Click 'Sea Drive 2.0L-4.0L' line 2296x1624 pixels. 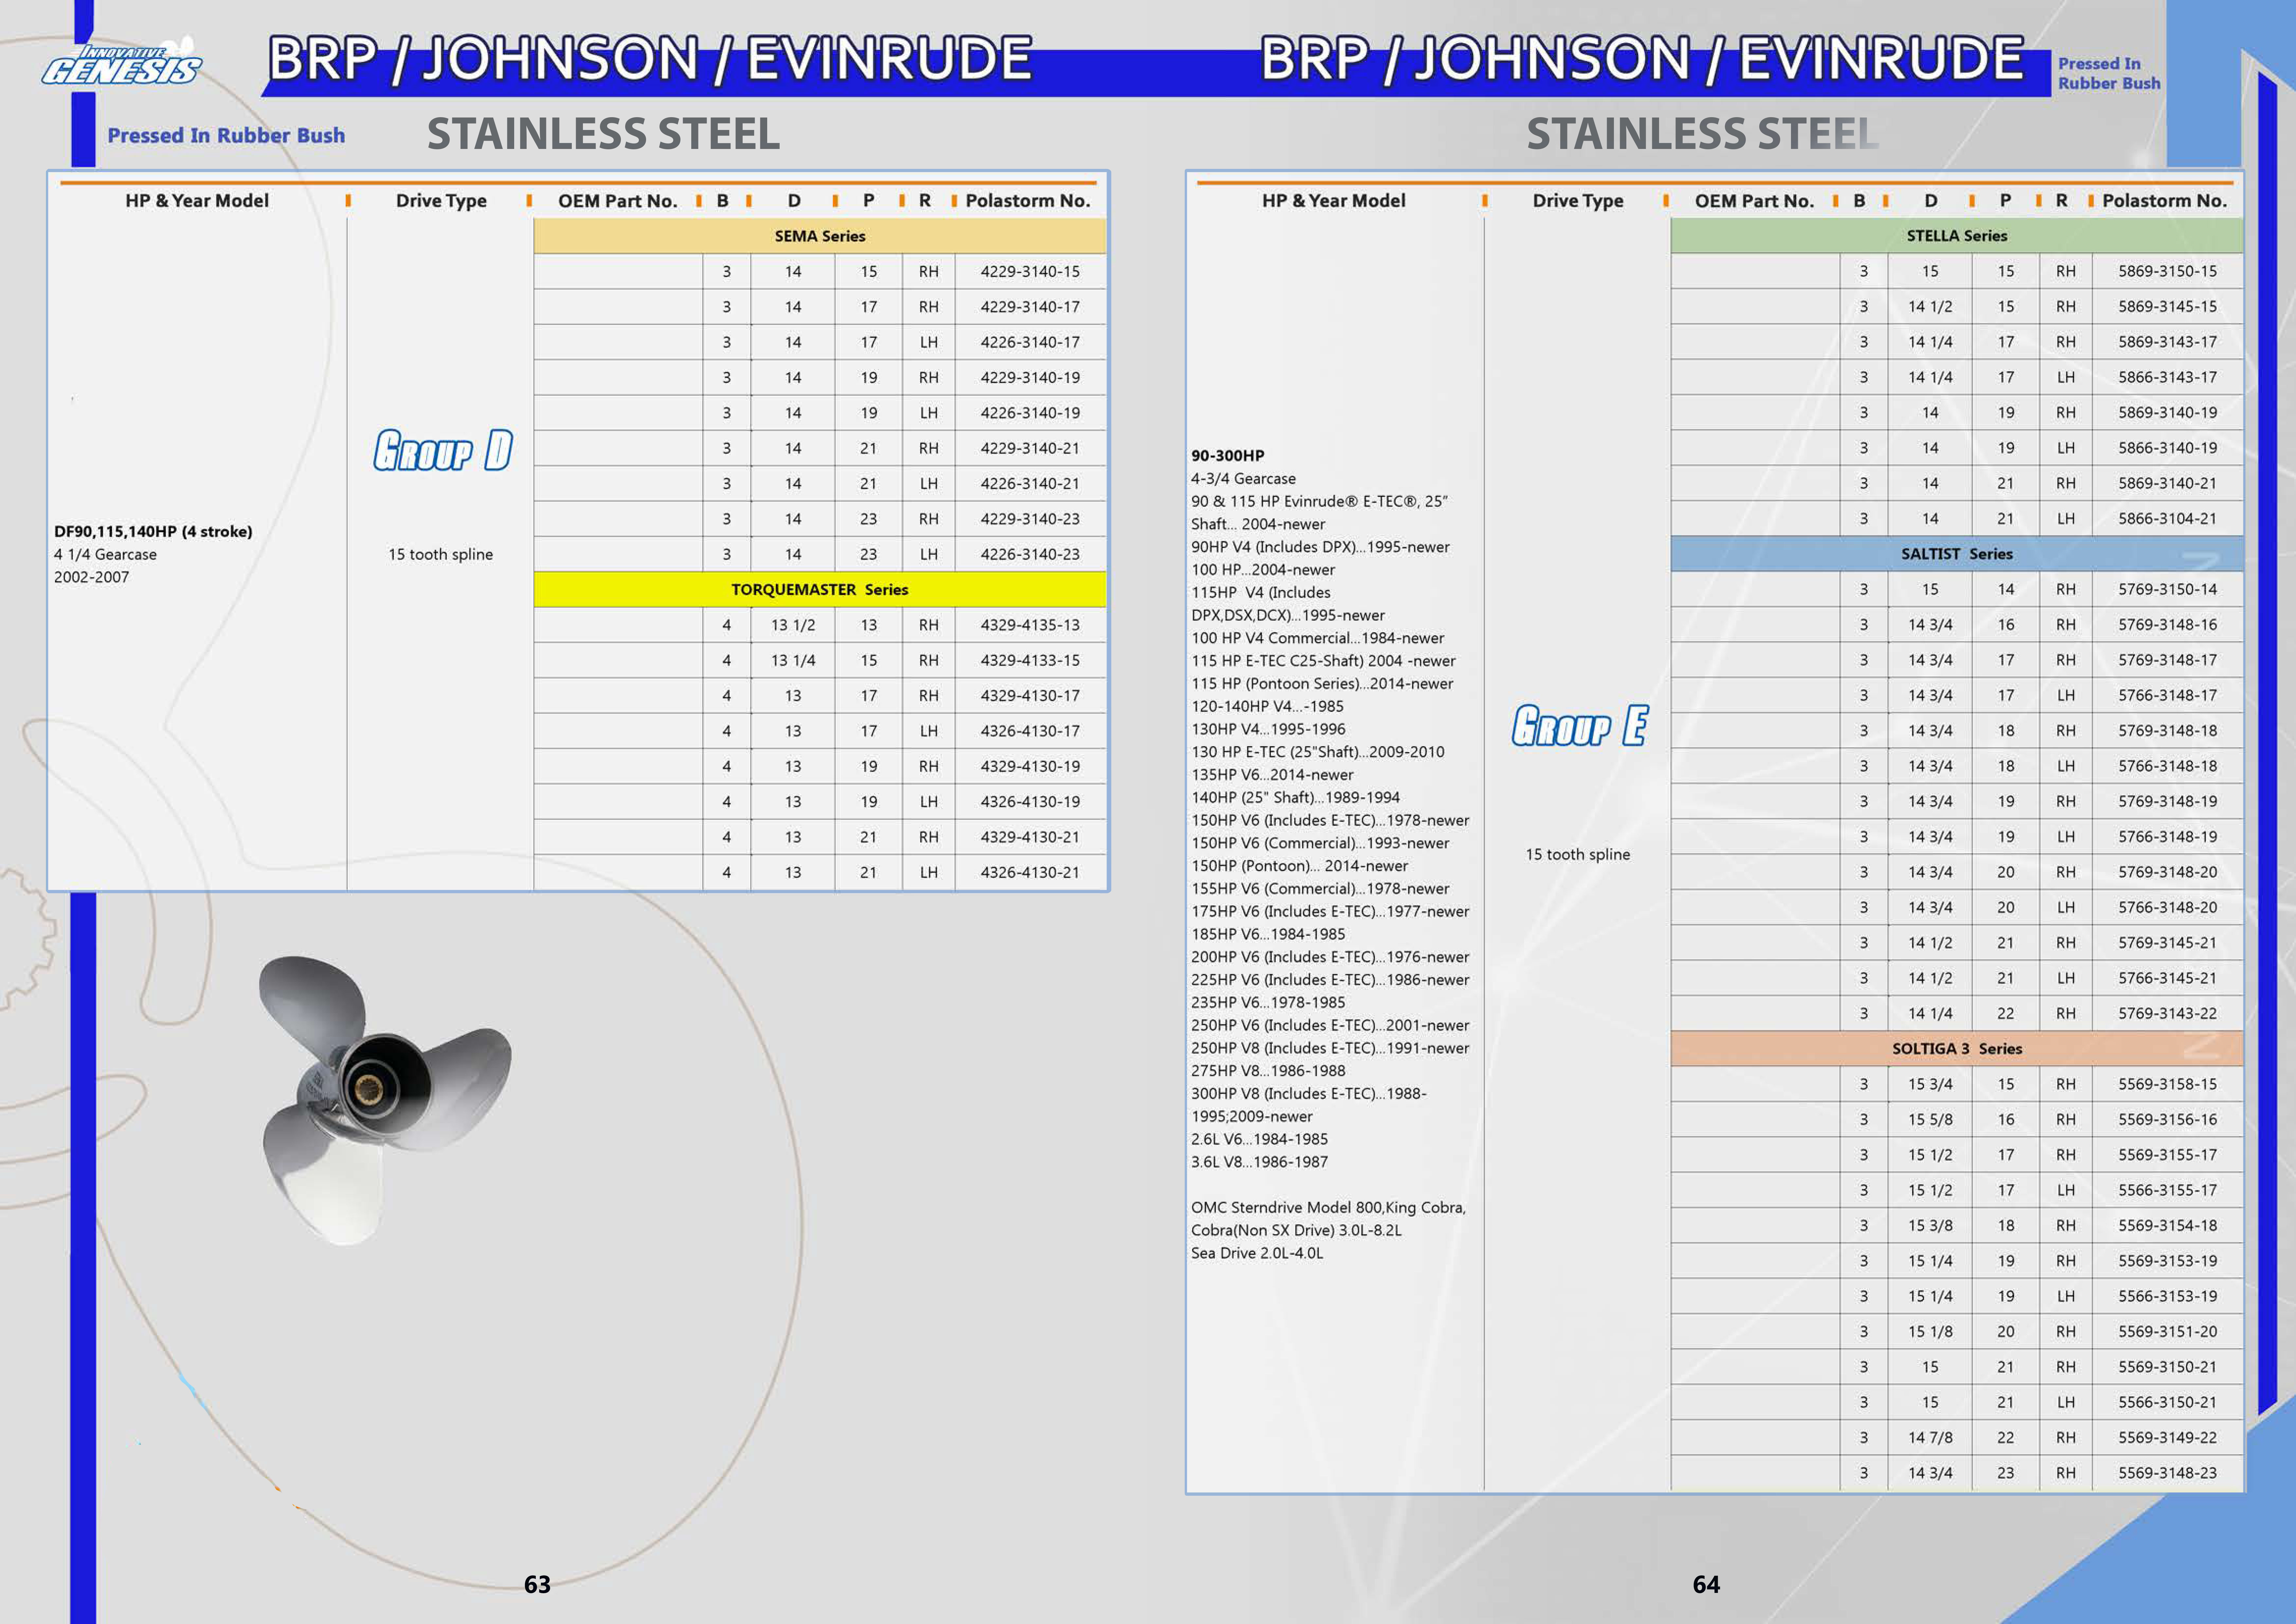tap(1257, 1253)
